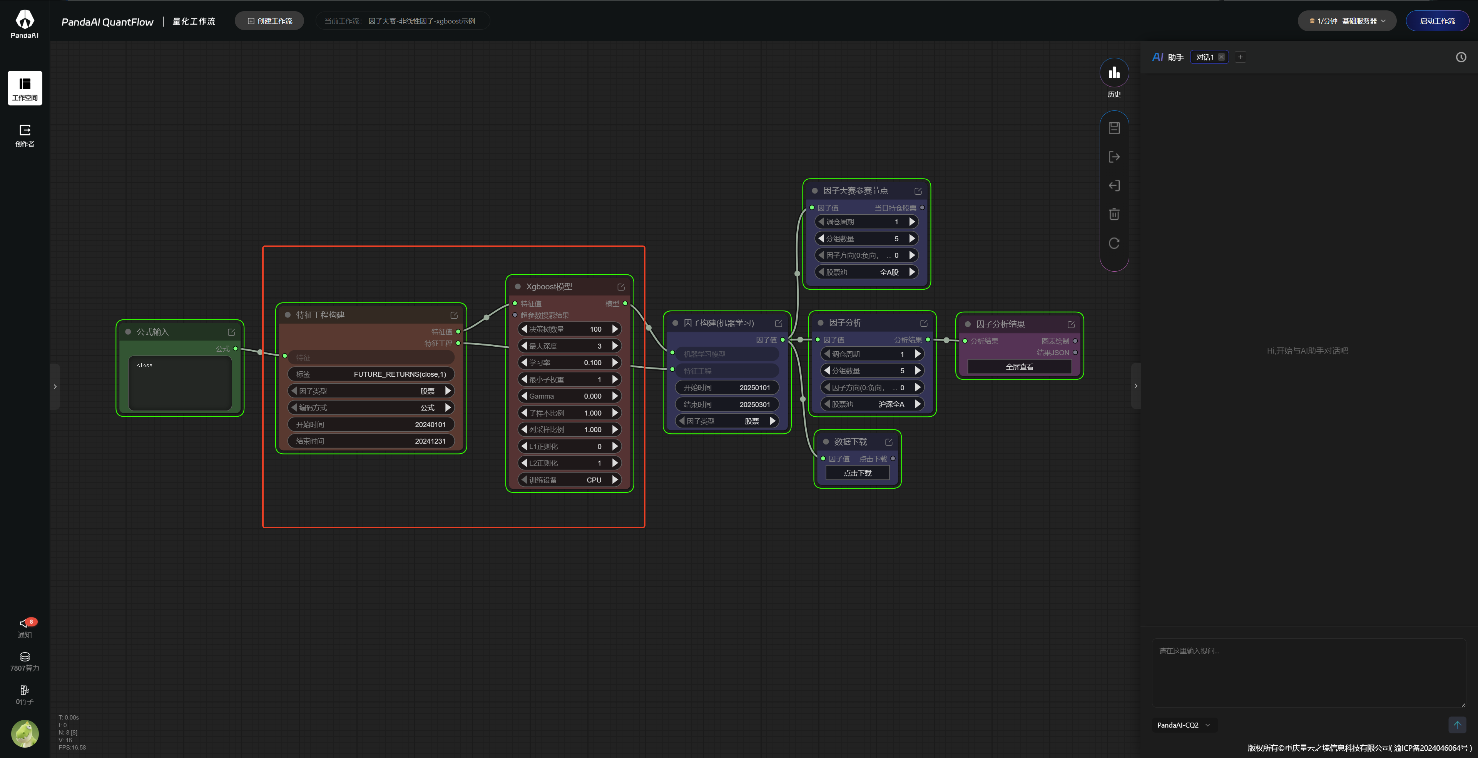Viewport: 1478px width, 758px height.
Task: Toggle collapse dot on 公式输入 node
Action: (128, 331)
